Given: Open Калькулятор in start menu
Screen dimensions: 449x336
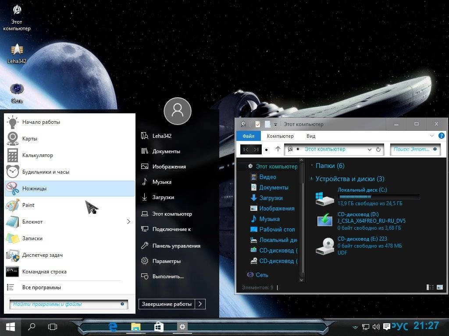Looking at the screenshot, I should [x=70, y=155].
